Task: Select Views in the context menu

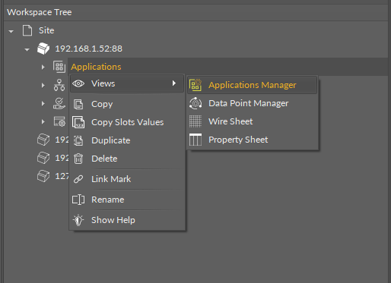Action: [x=127, y=83]
